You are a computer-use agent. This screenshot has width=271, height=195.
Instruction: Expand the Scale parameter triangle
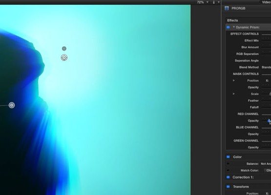pos(234,94)
